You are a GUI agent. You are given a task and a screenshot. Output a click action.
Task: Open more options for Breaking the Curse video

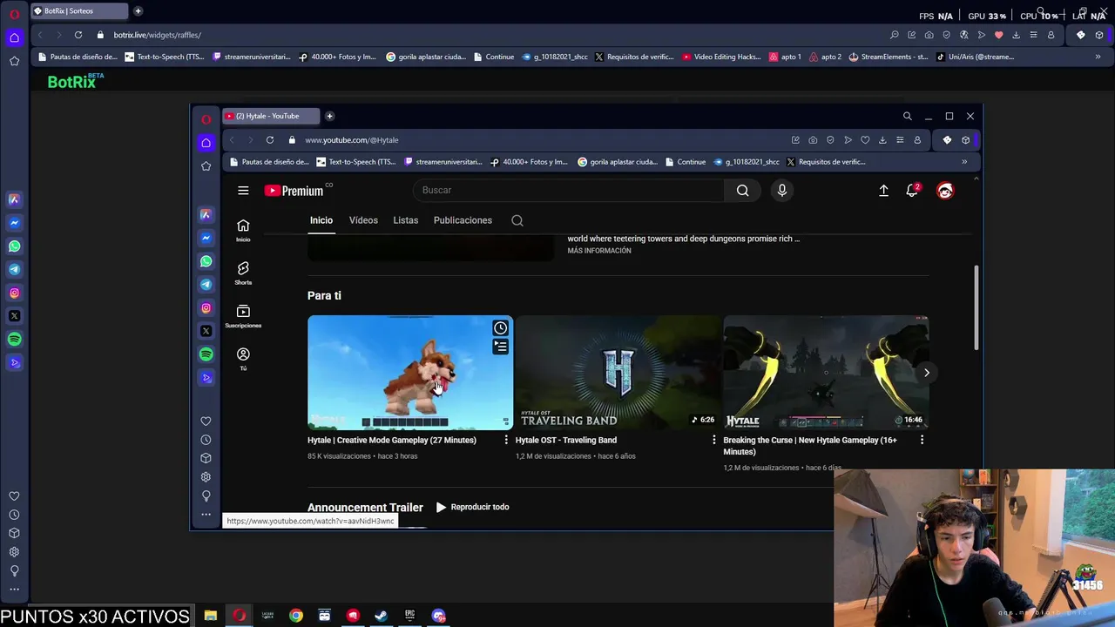point(922,440)
